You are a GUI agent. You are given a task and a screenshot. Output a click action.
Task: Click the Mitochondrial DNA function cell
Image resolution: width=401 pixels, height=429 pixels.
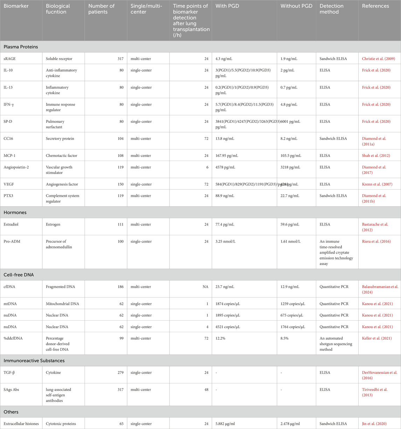pos(63,304)
